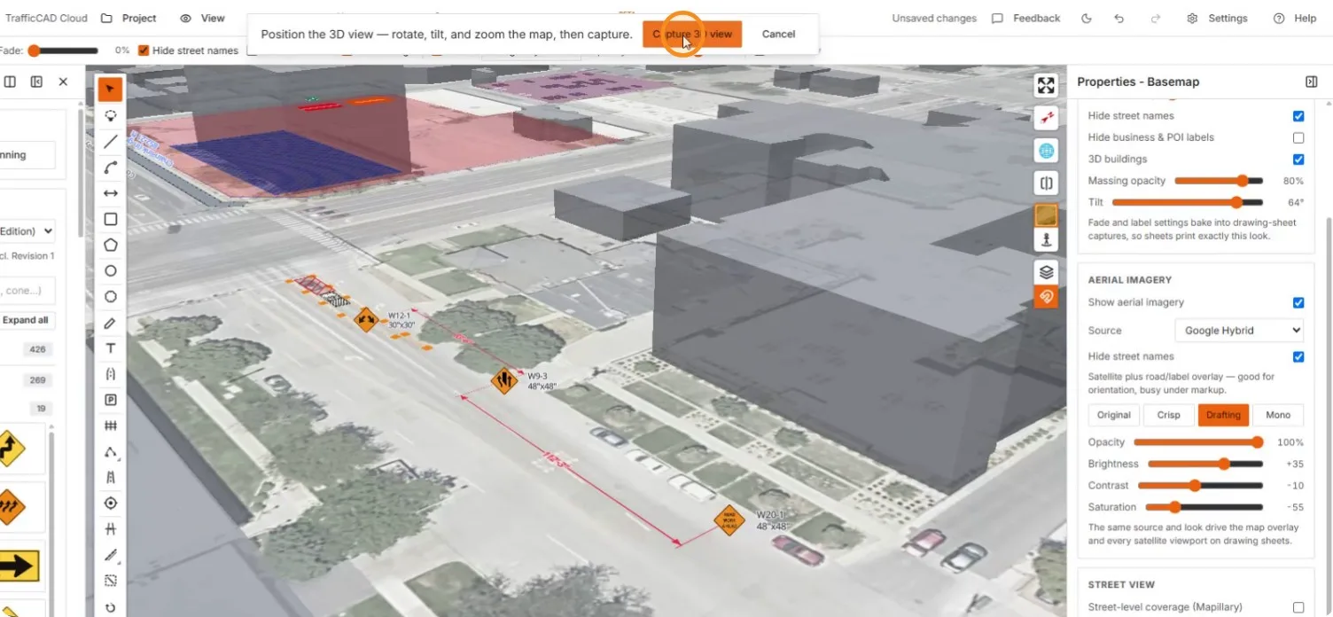Select the dashed selection-area tool
Viewport: 1333px width, 617px height.
pos(111,582)
